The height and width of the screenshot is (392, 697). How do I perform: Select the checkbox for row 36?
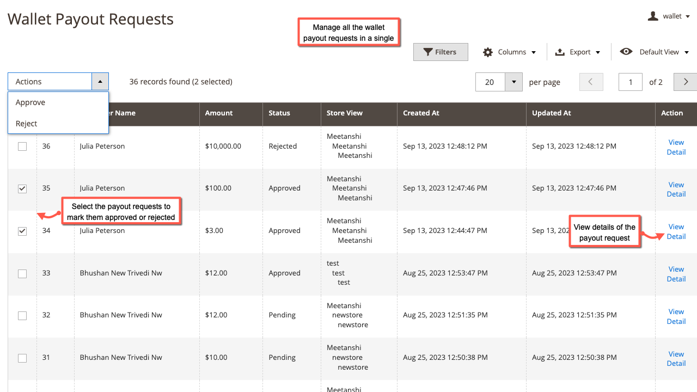click(22, 146)
